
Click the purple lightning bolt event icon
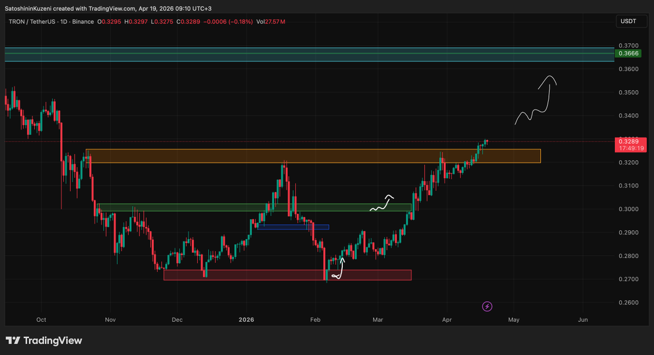click(x=488, y=307)
